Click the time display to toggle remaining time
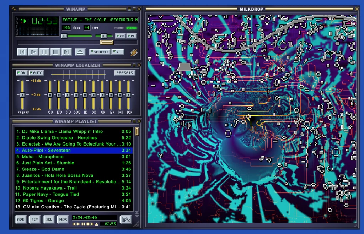The height and width of the screenshot is (234, 364). pyautogui.click(x=44, y=21)
